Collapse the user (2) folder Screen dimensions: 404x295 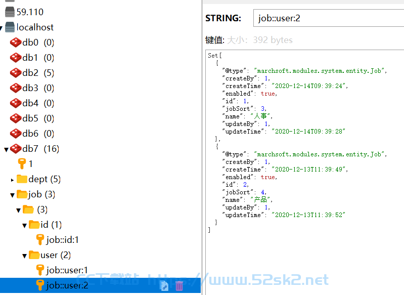pyautogui.click(x=24, y=256)
